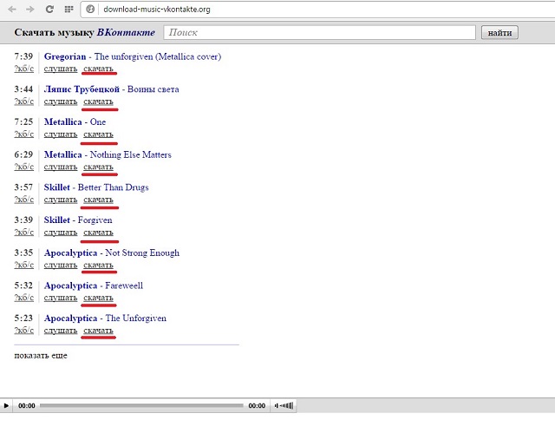Open Metallica - One track title

pos(75,122)
